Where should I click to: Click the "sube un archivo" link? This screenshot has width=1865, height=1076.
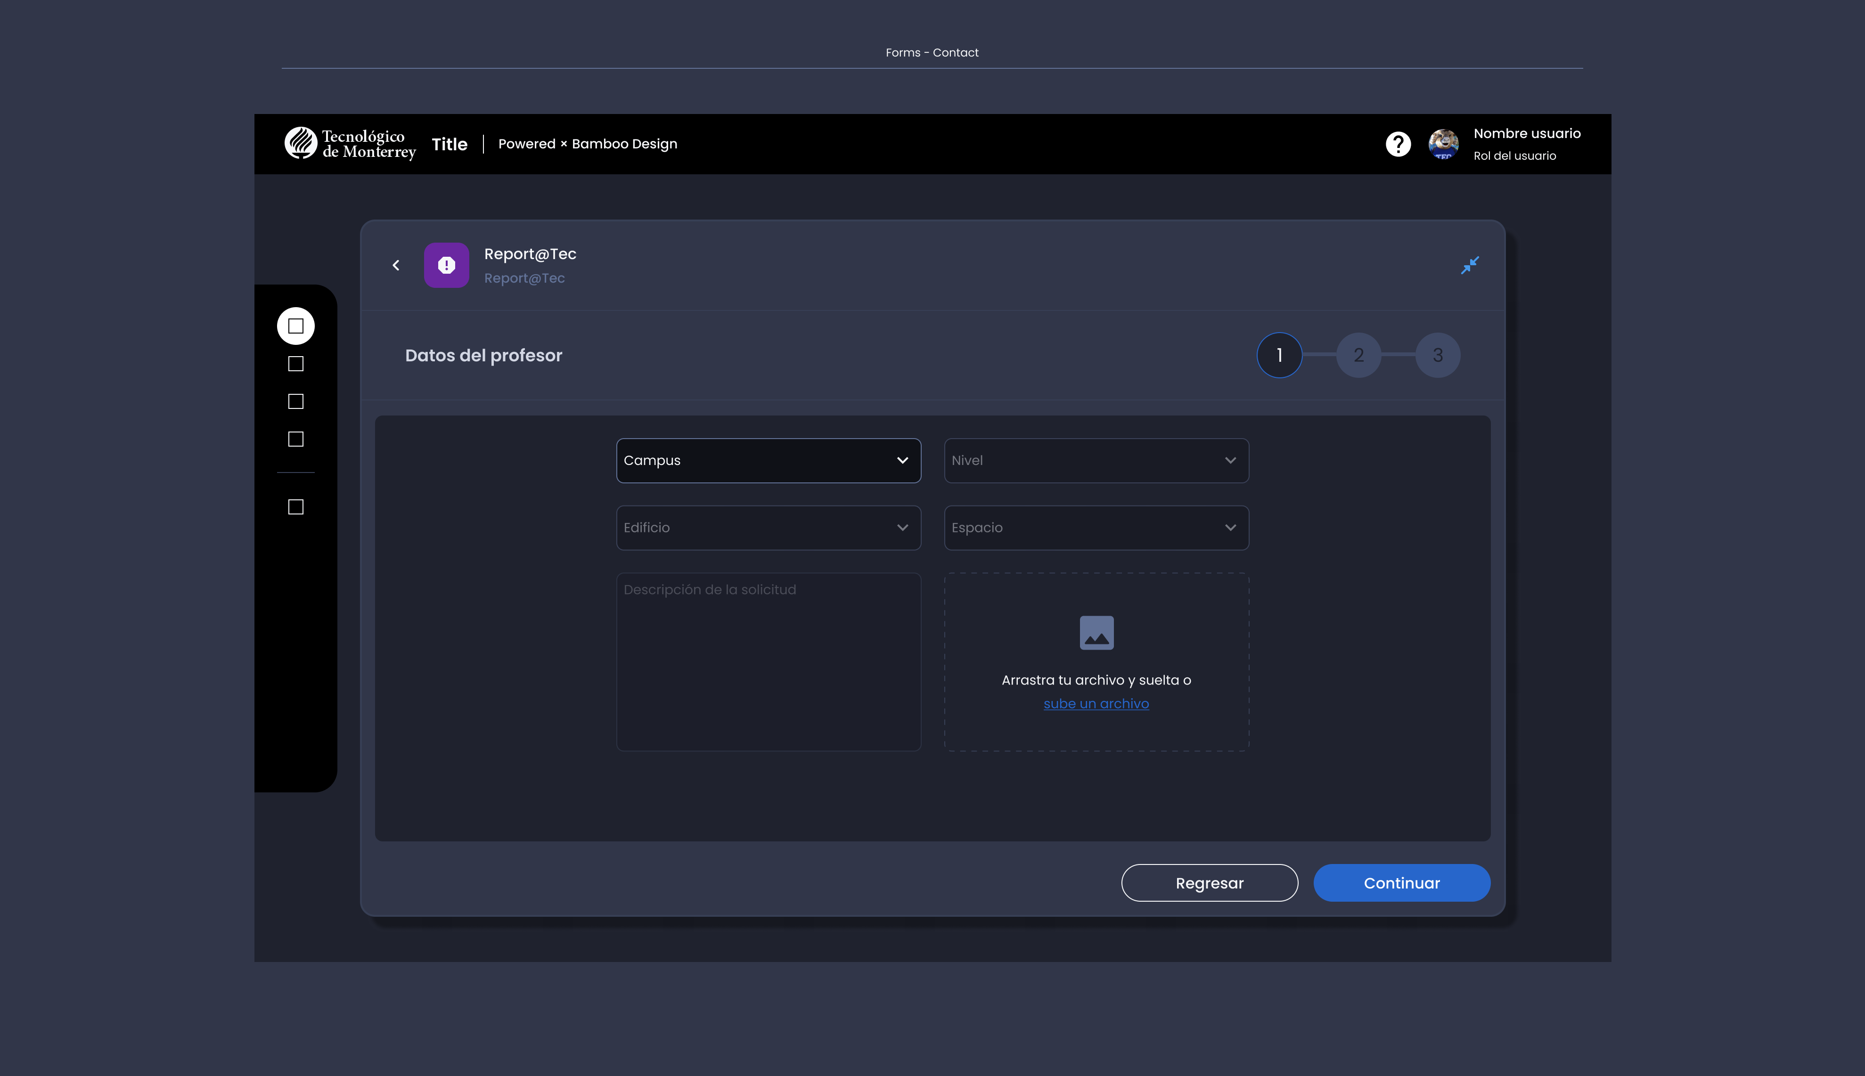[x=1096, y=703]
